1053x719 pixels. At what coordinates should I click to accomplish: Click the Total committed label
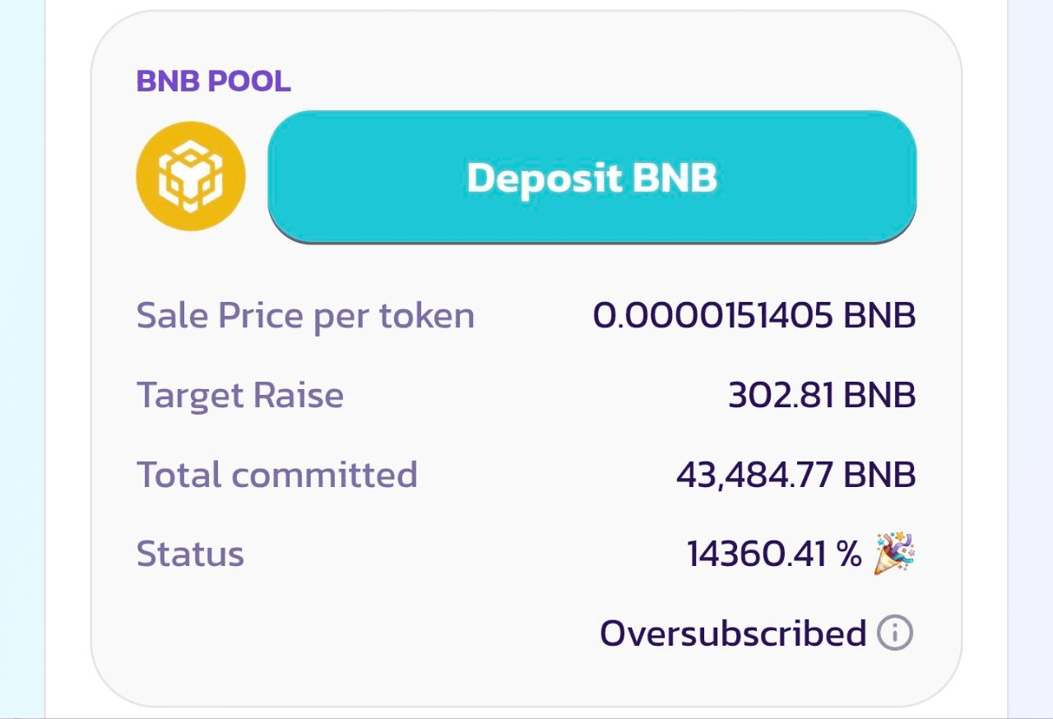point(276,475)
